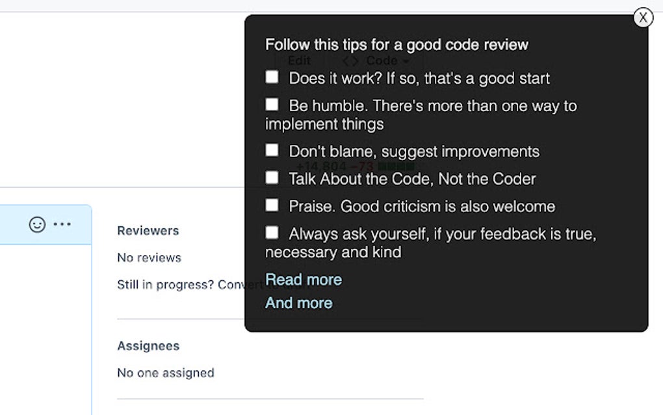663x415 pixels.
Task: Follow the And more link
Action: coord(298,302)
